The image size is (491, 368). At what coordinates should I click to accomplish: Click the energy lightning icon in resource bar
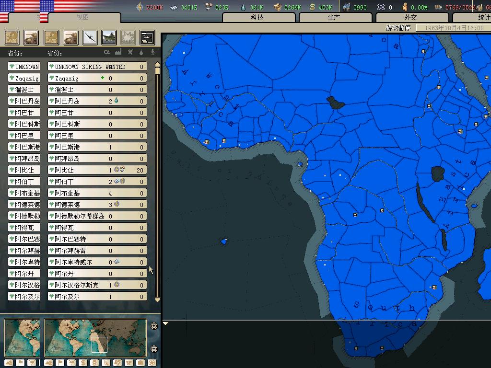(x=140, y=7)
